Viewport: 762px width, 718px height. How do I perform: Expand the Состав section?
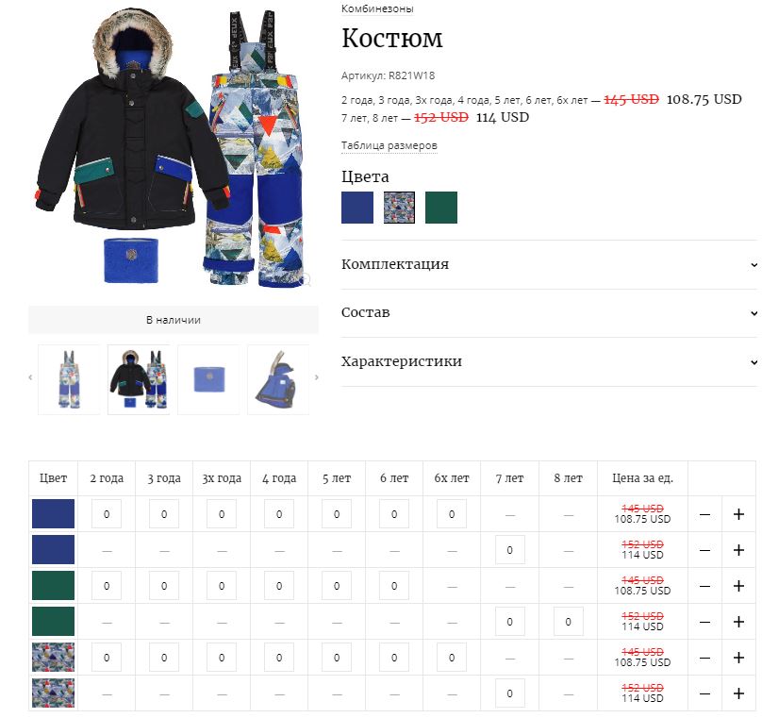549,312
